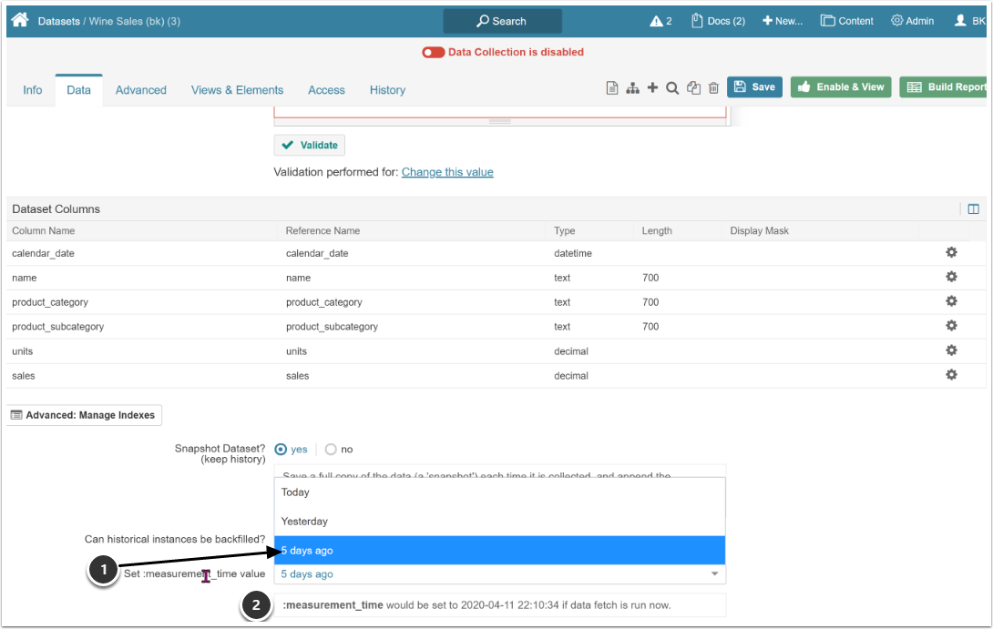
Task: Select the 'no' option for Snapshot Dataset
Action: (x=329, y=449)
